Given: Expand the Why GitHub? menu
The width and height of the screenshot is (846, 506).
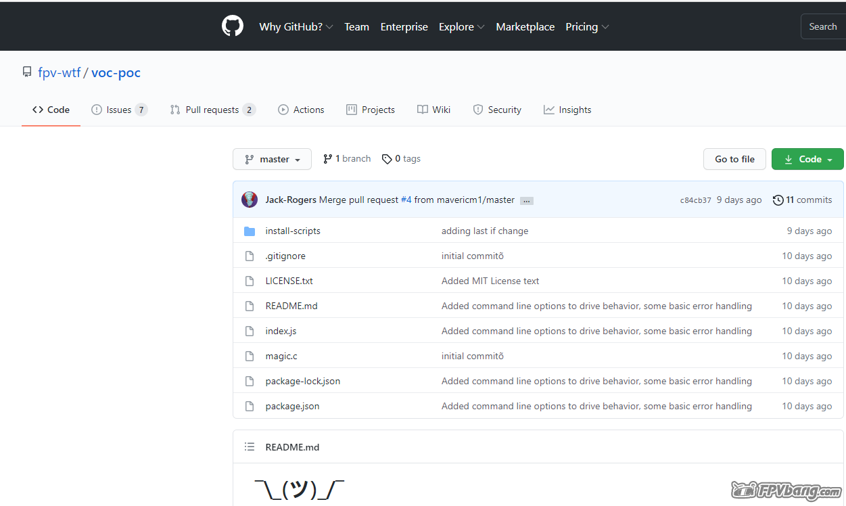Looking at the screenshot, I should click(x=296, y=27).
